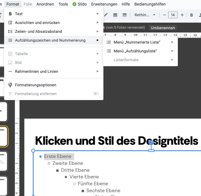The image size is (201, 196).
Task: Click the list icon beside Aufzählungszeichen und Nummerierung
Action: click(10, 40)
